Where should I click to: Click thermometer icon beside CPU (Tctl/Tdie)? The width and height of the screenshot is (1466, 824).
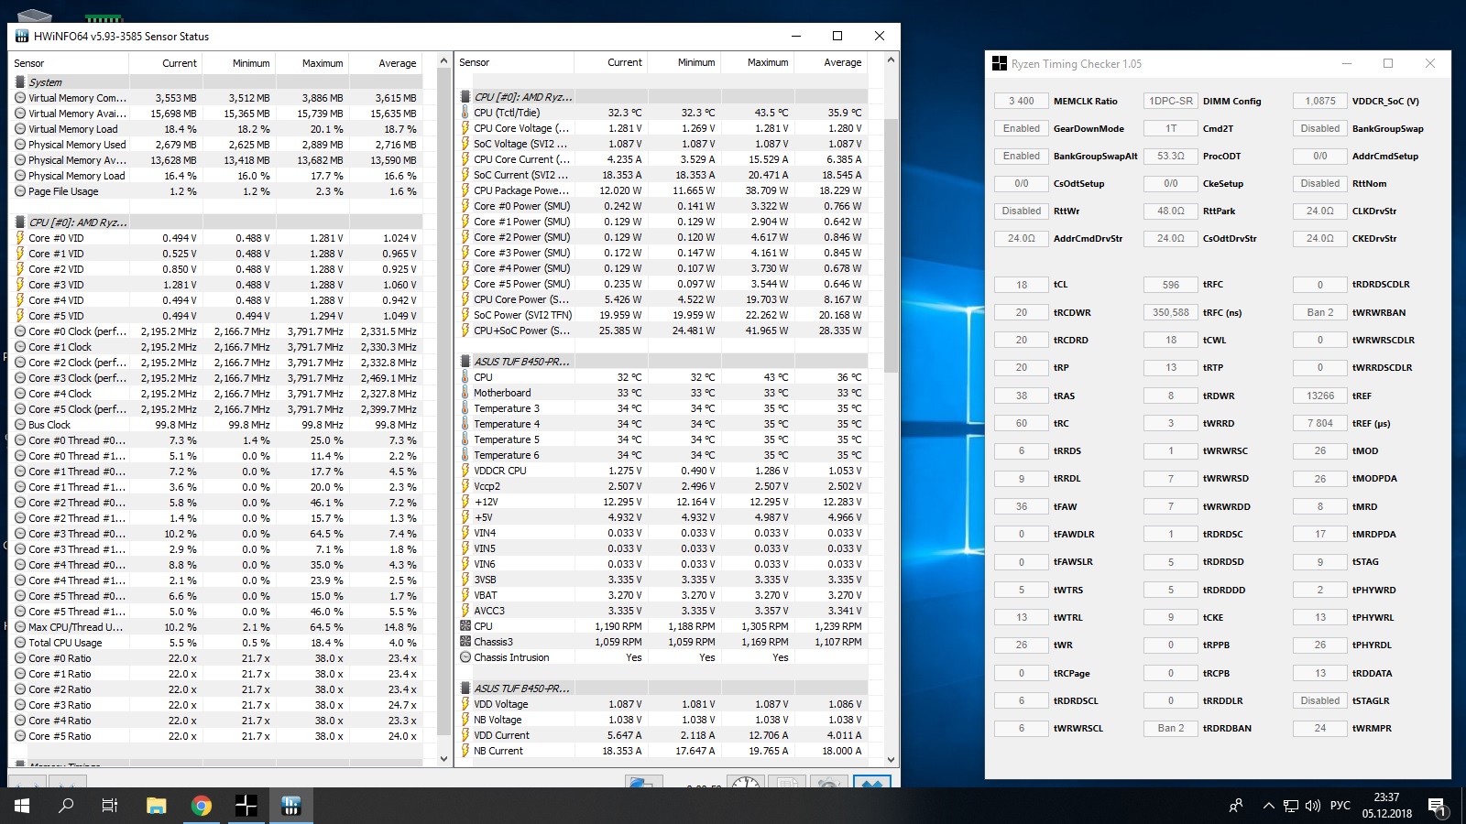(465, 113)
